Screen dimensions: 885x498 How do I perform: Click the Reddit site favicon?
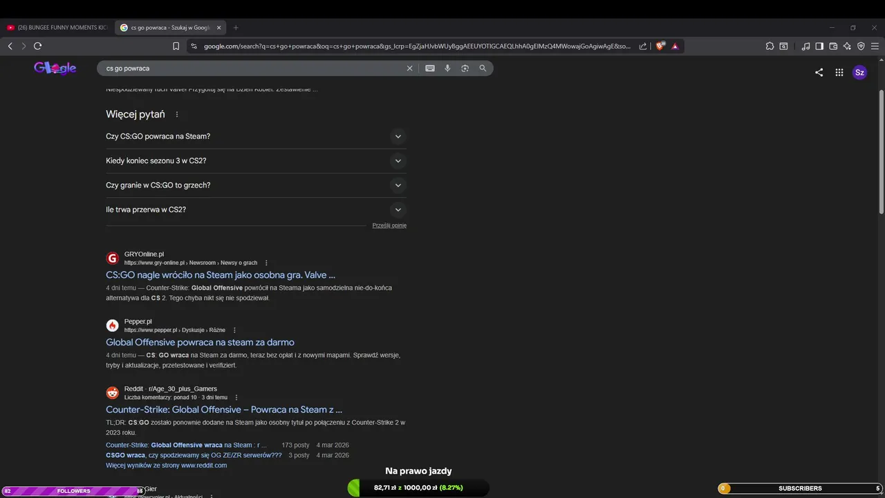coord(112,393)
